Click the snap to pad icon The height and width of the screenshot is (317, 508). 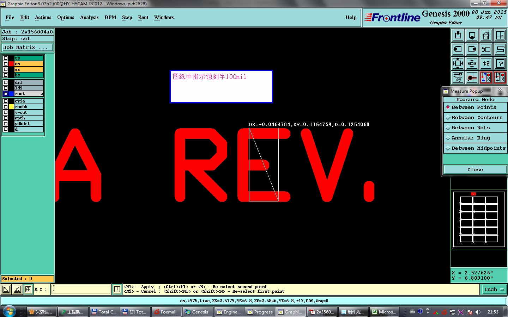[472, 77]
